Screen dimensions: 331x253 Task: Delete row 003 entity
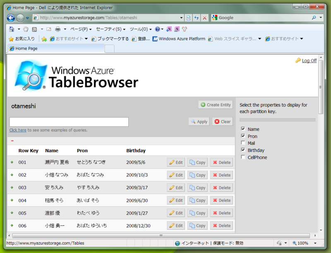click(221, 188)
